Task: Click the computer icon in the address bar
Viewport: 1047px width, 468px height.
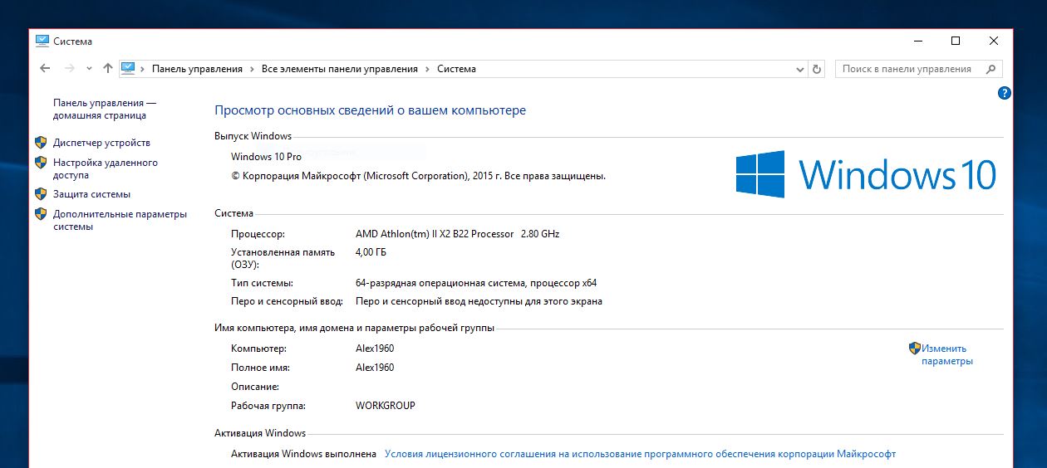Action: pyautogui.click(x=128, y=69)
